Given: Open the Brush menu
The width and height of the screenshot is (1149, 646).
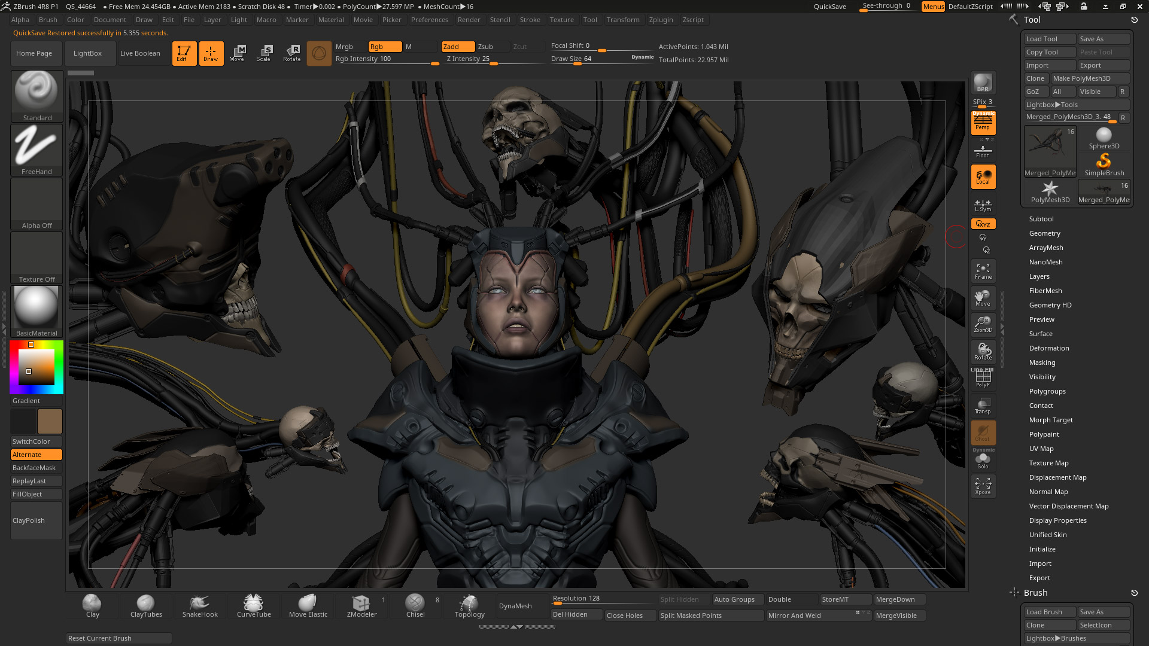Looking at the screenshot, I should 48,20.
